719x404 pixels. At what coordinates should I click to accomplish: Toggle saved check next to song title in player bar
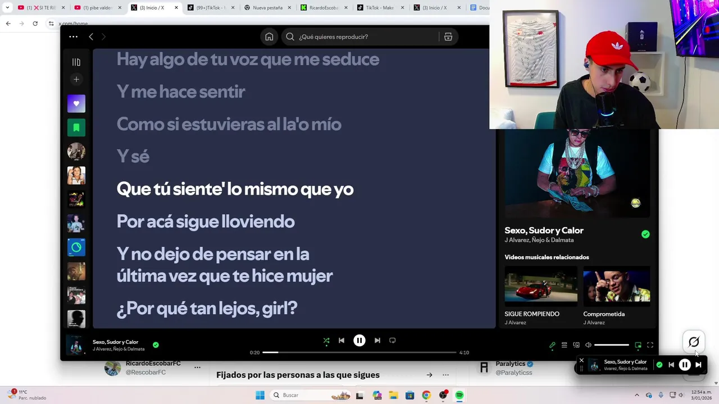pos(156,345)
